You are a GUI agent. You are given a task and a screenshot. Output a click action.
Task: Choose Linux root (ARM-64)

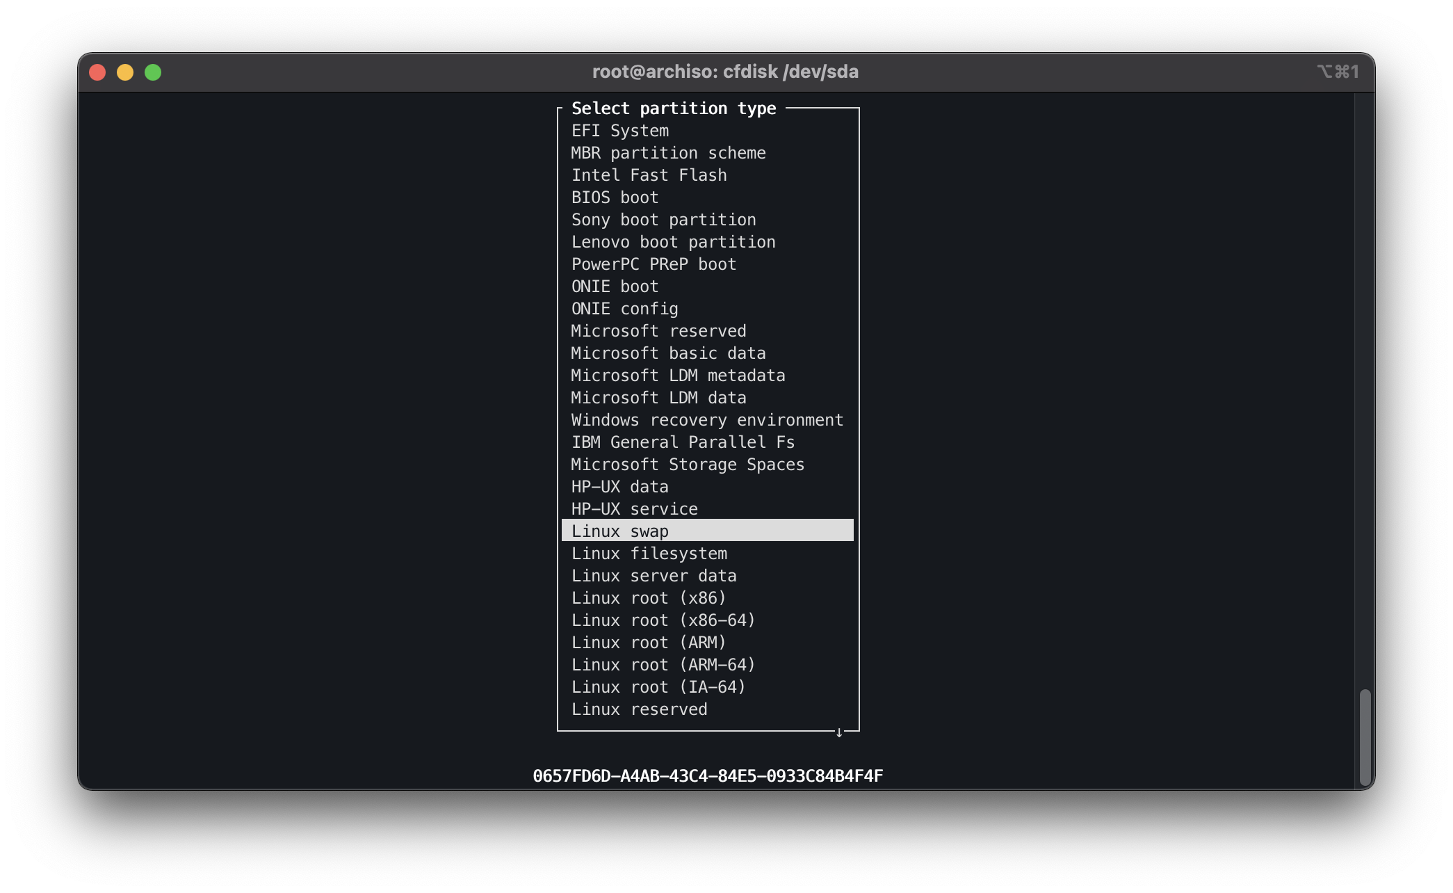[x=664, y=665]
